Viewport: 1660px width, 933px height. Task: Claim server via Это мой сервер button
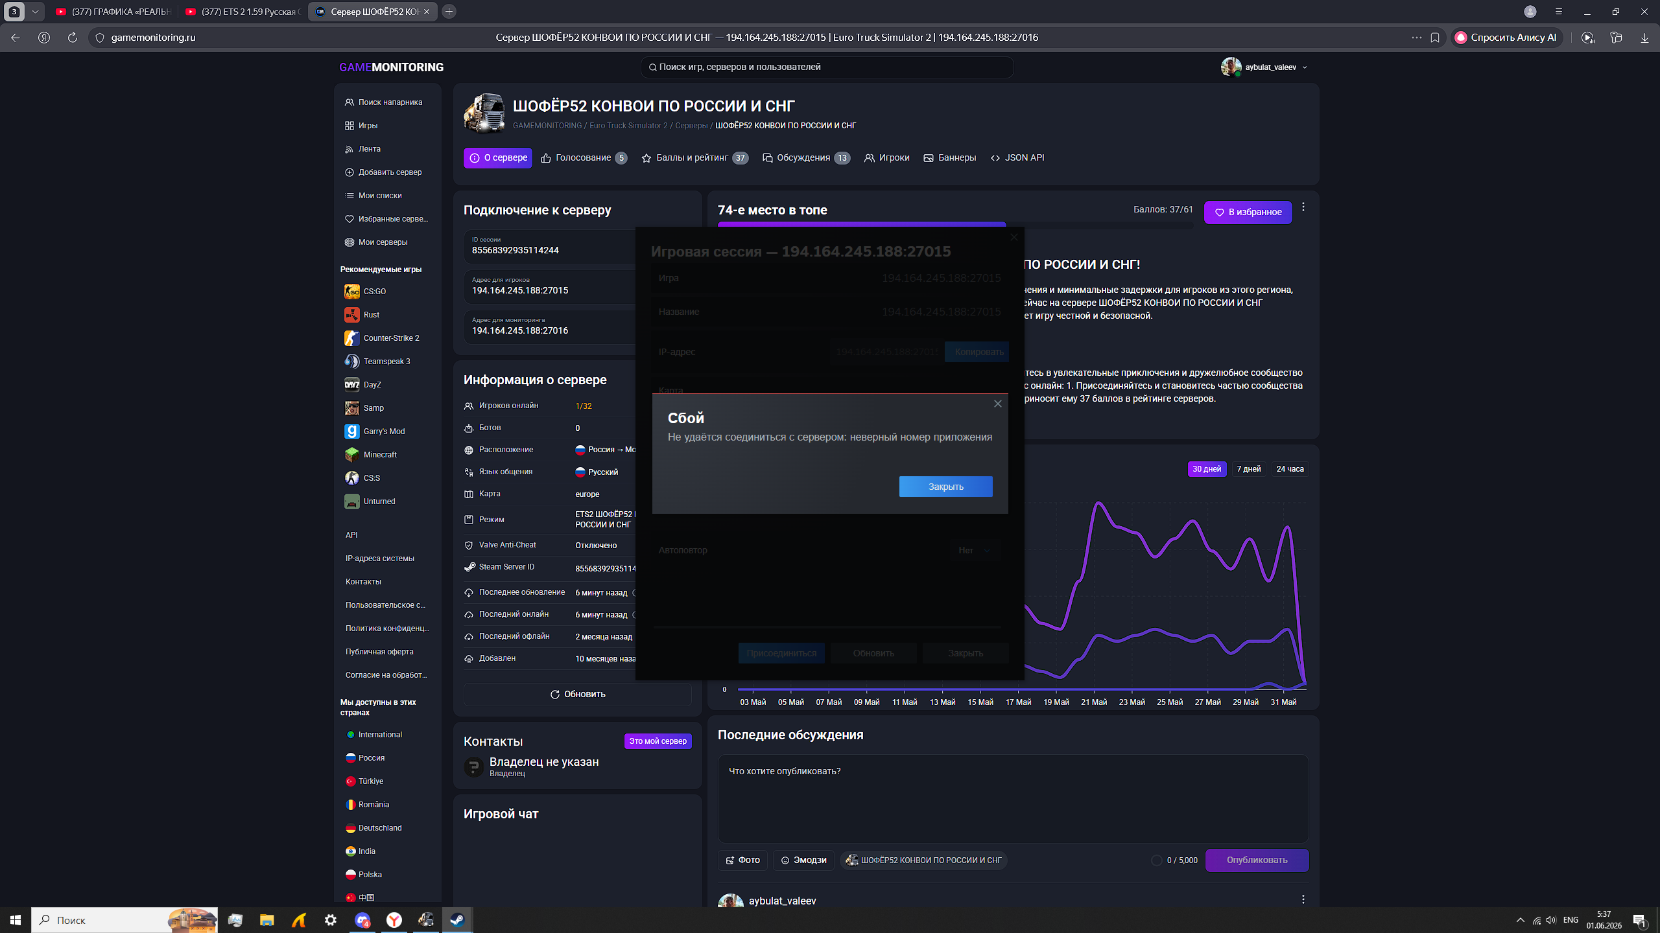(658, 741)
